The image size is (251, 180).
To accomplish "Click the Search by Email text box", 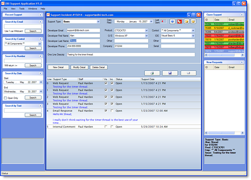I will click(23, 27).
